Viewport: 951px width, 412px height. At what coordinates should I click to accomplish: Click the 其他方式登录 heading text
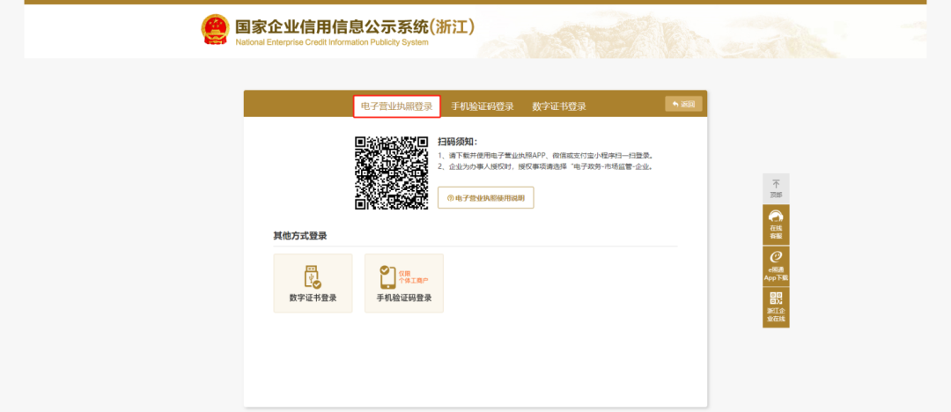point(300,235)
